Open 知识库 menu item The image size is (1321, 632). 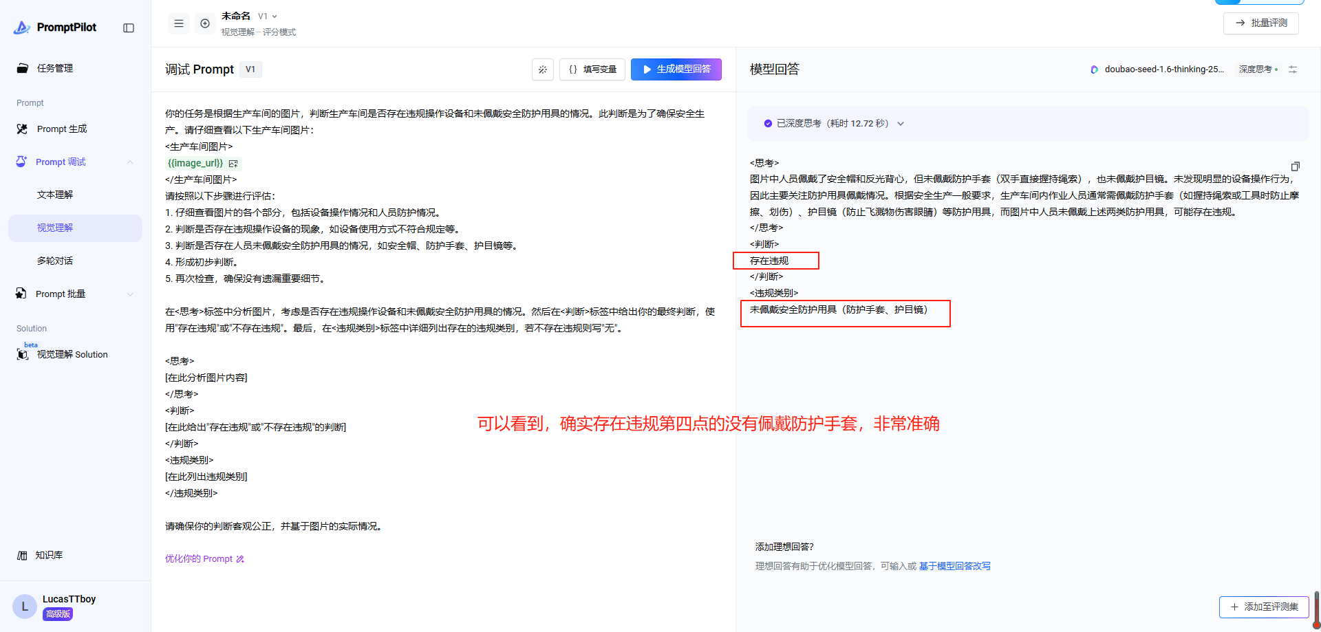(x=49, y=555)
